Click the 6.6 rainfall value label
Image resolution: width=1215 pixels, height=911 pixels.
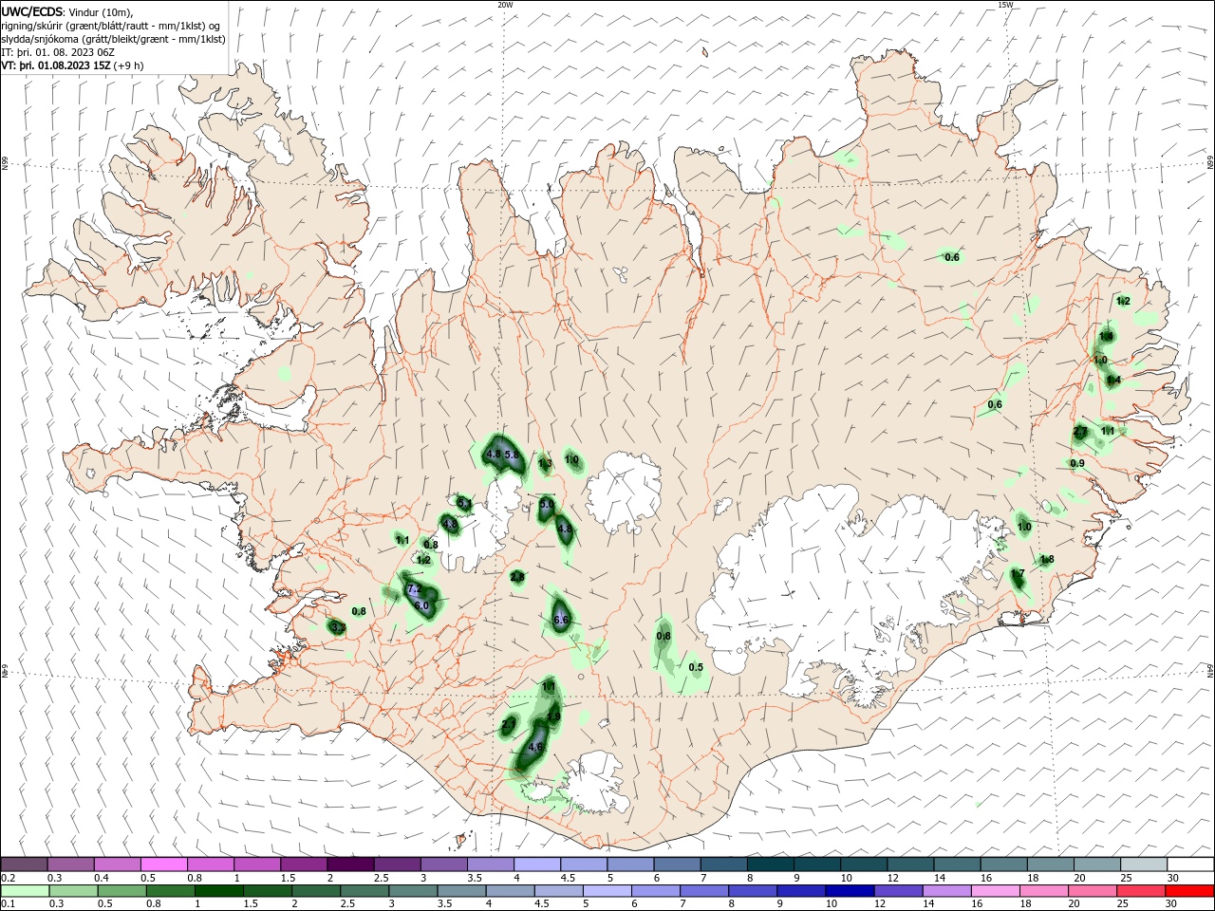point(561,620)
